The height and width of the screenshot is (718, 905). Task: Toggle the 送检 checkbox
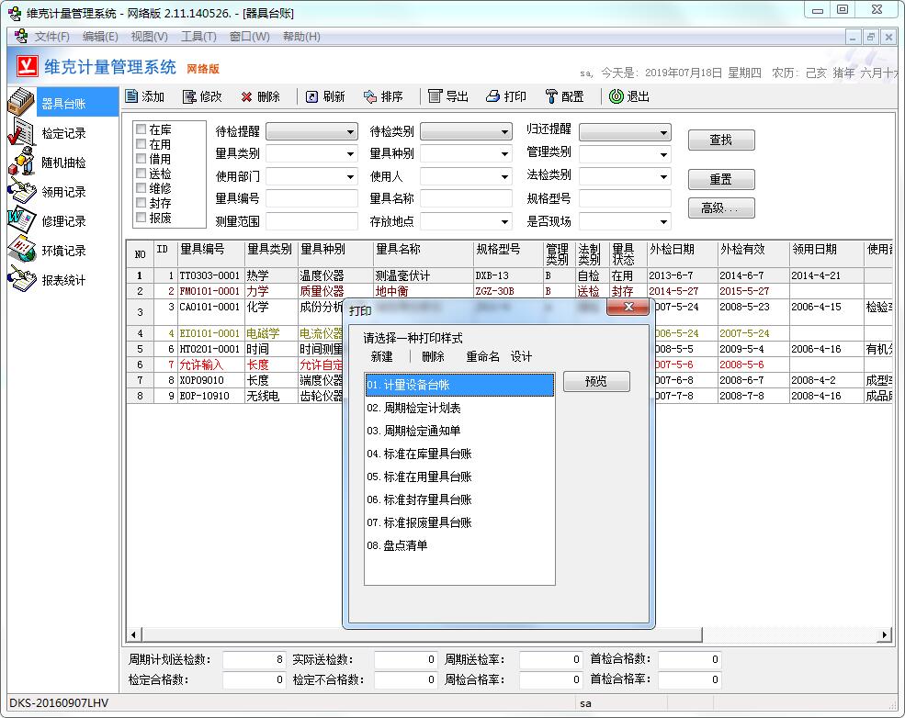[x=141, y=173]
